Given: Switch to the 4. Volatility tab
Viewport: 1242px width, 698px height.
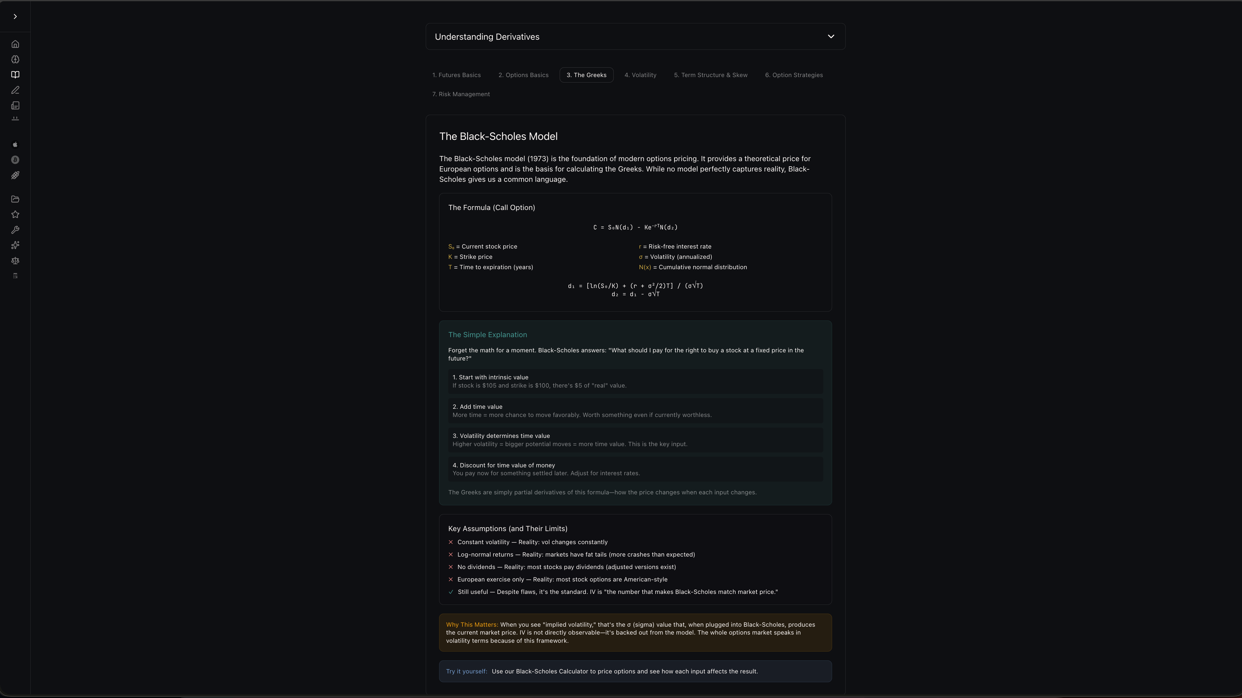Looking at the screenshot, I should [640, 75].
